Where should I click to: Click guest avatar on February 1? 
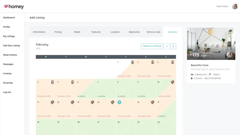click(133, 62)
